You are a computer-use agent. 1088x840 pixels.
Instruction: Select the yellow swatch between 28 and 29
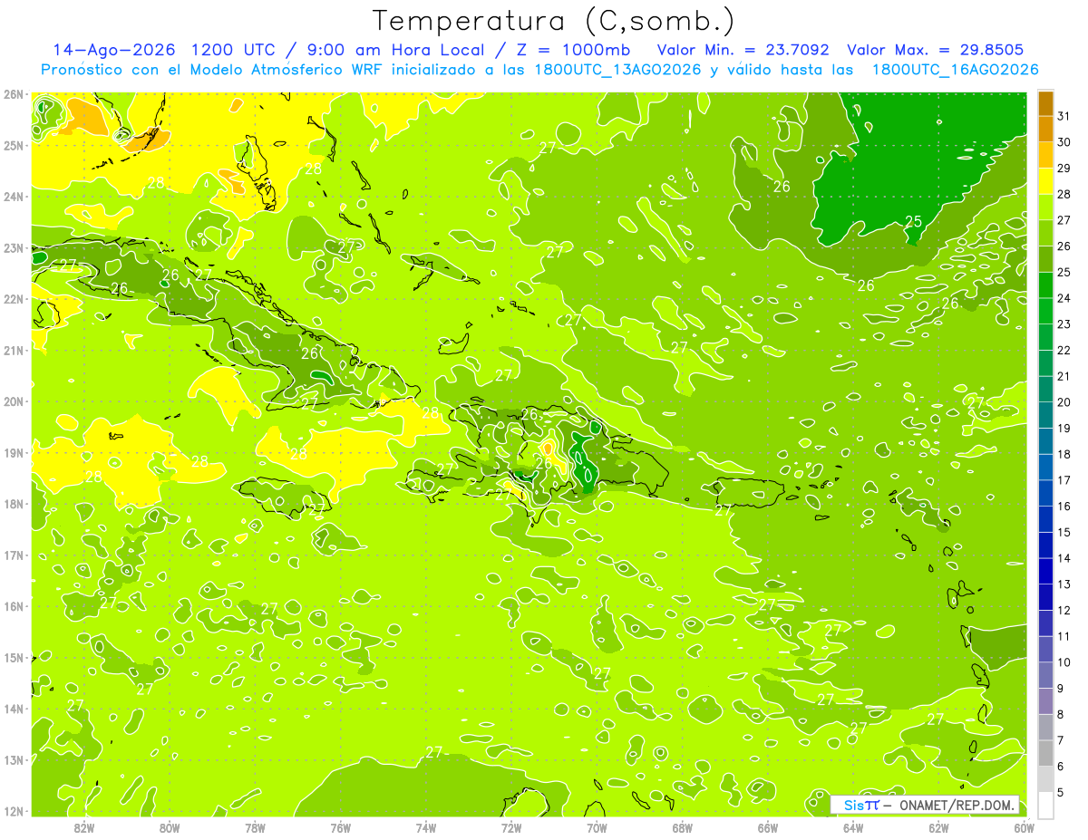(1045, 181)
